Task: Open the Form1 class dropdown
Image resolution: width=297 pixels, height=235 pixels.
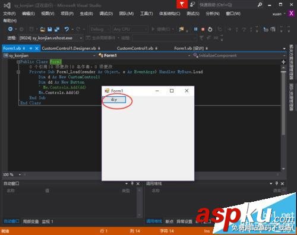Action: [x=189, y=56]
